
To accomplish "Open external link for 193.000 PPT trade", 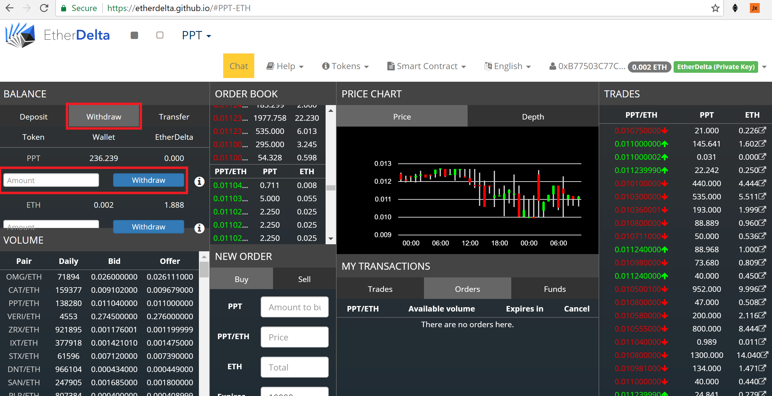I will click(x=762, y=210).
